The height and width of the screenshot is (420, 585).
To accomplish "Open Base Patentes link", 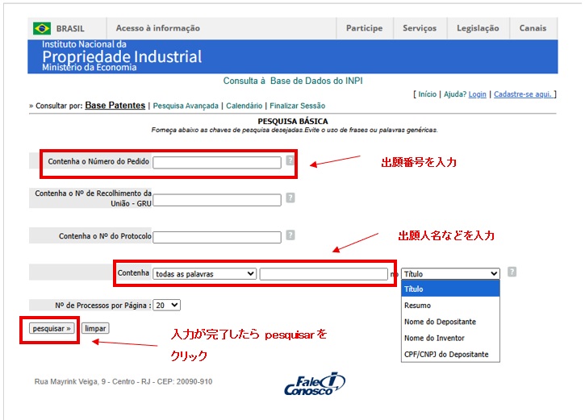I will [115, 106].
